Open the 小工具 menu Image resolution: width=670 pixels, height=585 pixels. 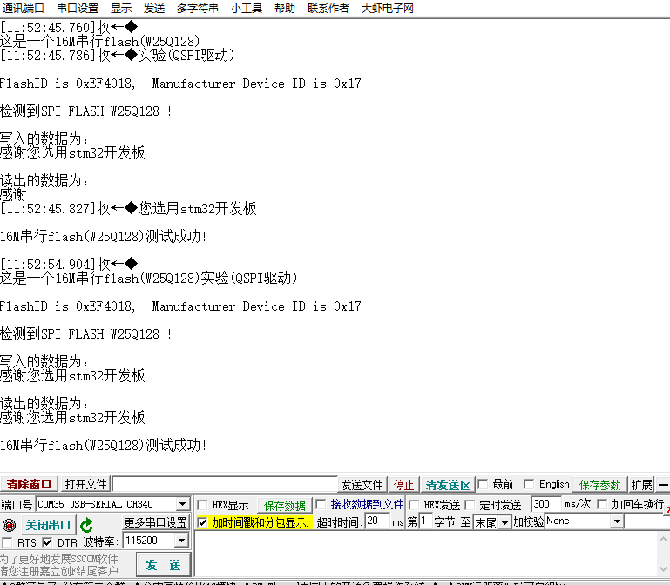coord(247,9)
